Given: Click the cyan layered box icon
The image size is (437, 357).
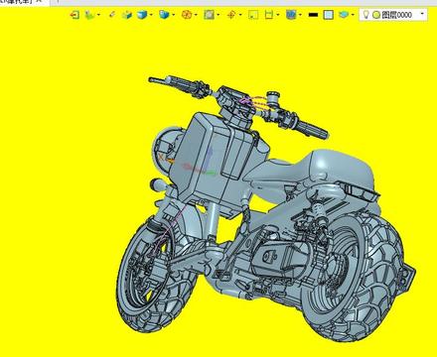Looking at the screenshot, I should 344,15.
